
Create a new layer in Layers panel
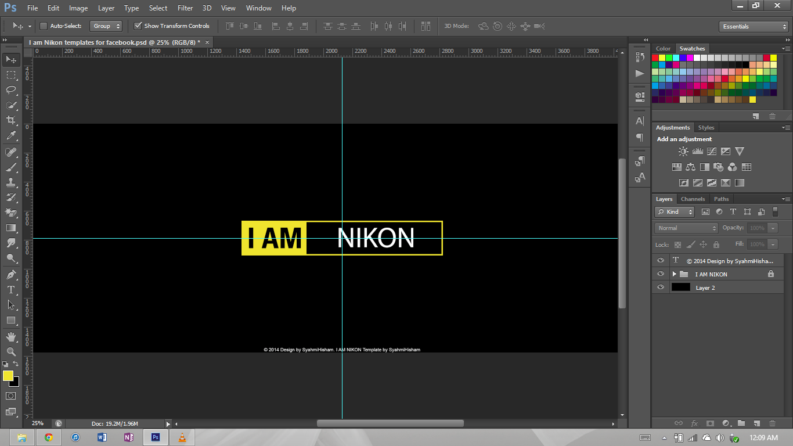(756, 423)
